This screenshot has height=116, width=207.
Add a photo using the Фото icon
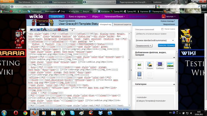(x=139, y=65)
